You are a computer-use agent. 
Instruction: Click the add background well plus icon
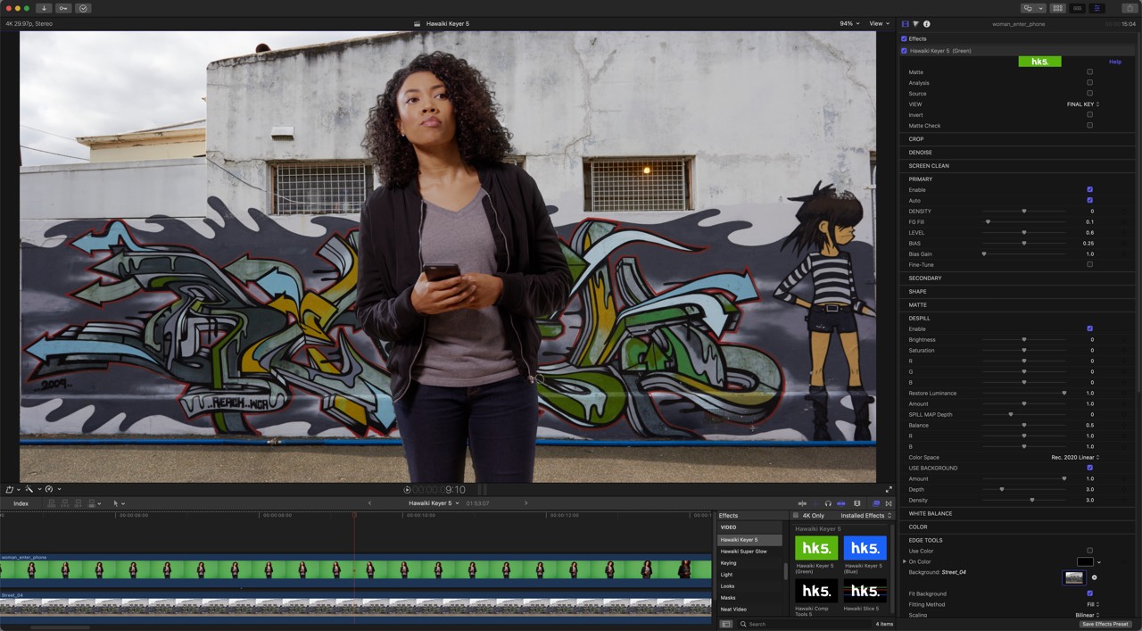coord(1095,577)
